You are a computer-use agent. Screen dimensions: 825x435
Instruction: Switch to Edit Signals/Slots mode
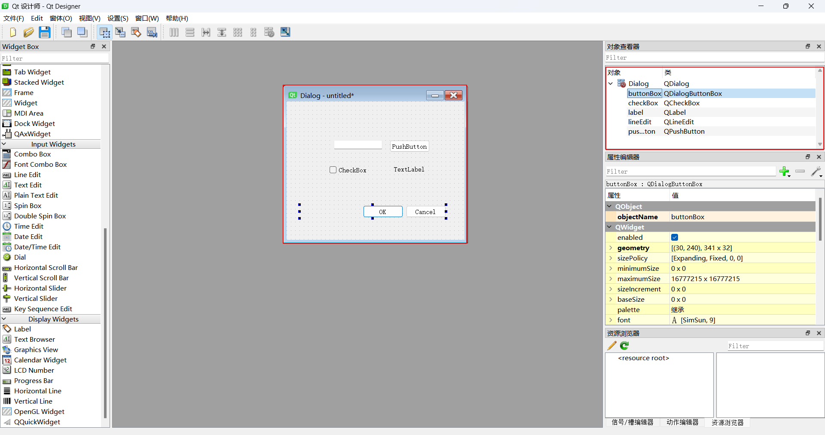[x=120, y=32]
